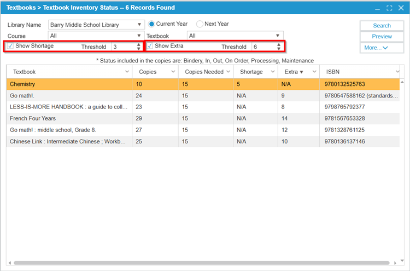Select the Chemistry textbook row
This screenshot has width=410, height=271.
point(203,84)
